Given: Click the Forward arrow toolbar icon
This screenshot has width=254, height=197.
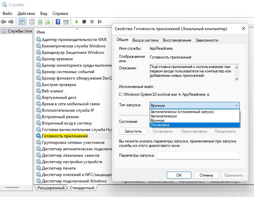Looking at the screenshot, I should tap(11, 22).
